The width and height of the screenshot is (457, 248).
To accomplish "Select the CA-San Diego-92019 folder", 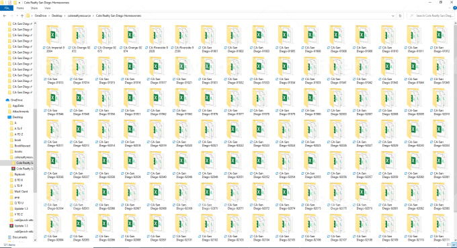I will click(157, 134).
